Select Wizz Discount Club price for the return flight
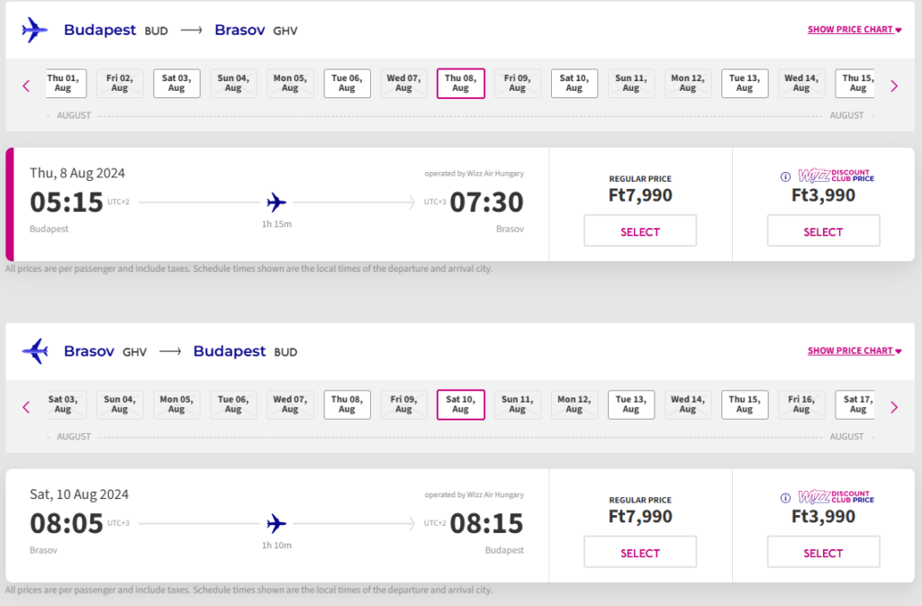Viewport: 922px width, 606px height. coord(823,553)
